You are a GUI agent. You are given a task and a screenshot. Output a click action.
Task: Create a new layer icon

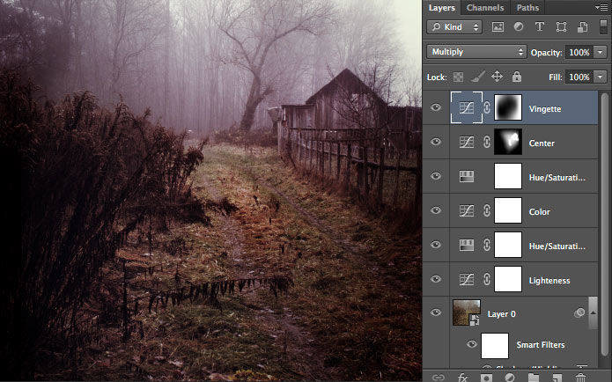[557, 378]
